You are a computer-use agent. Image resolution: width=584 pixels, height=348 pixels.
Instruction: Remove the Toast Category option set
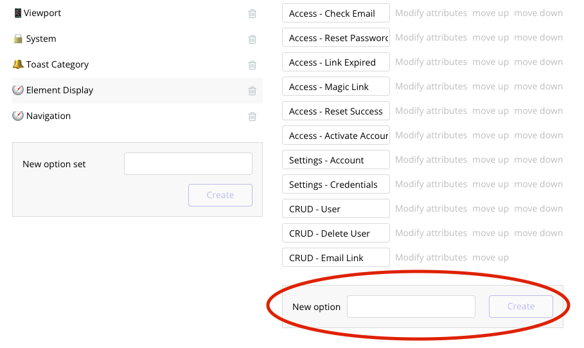coord(252,65)
